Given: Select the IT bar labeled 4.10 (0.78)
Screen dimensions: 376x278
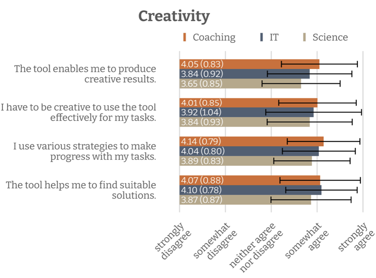Looking at the screenshot, I should coord(250,190).
